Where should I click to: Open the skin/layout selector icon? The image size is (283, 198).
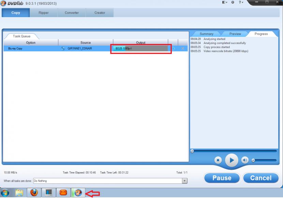(x=224, y=2)
